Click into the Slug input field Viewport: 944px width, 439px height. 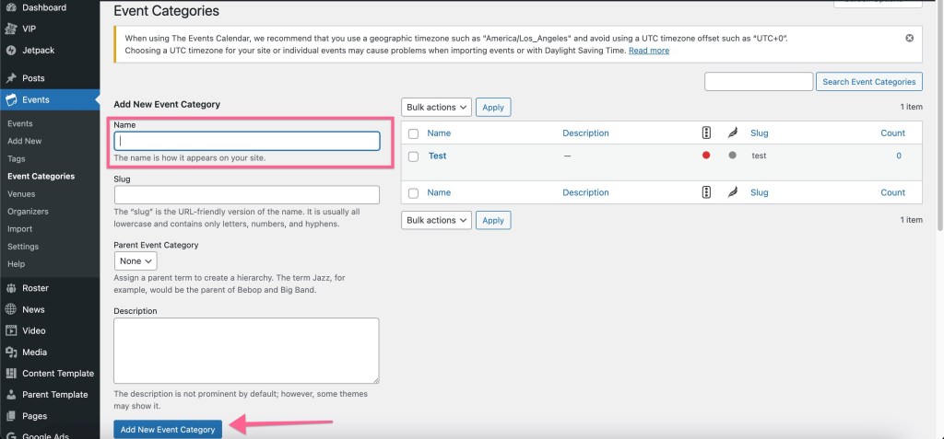click(247, 195)
